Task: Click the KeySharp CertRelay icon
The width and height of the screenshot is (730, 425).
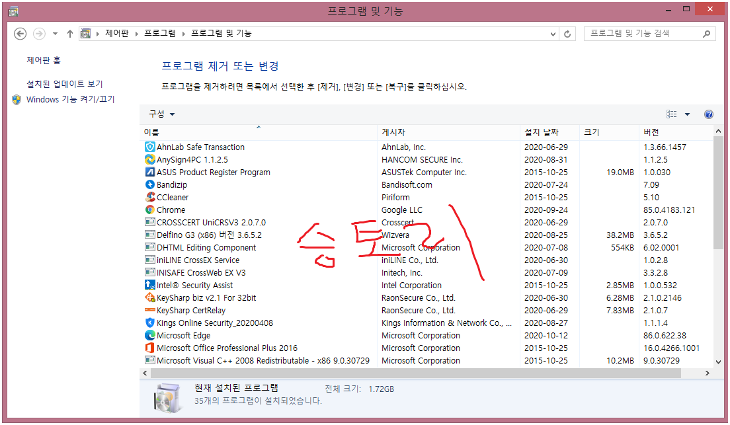Action: 150,311
